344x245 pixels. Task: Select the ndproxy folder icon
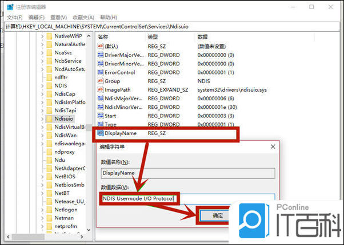49,152
